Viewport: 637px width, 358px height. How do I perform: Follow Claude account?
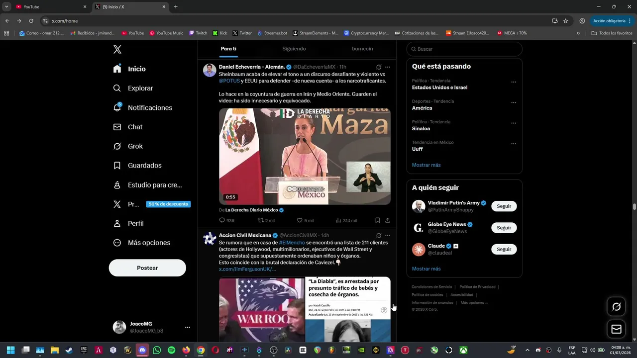(504, 249)
